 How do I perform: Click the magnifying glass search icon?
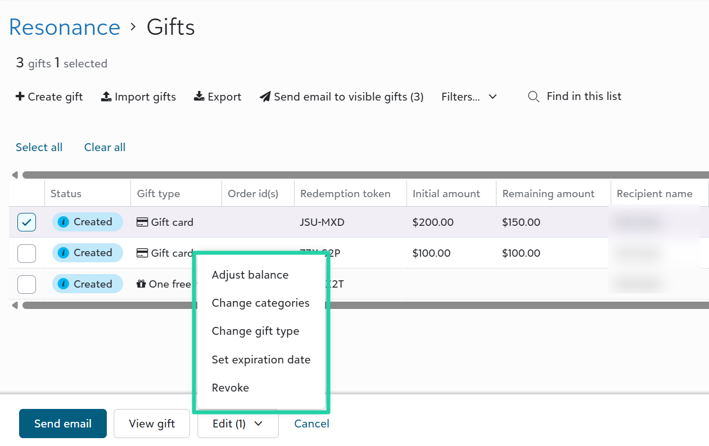[534, 97]
